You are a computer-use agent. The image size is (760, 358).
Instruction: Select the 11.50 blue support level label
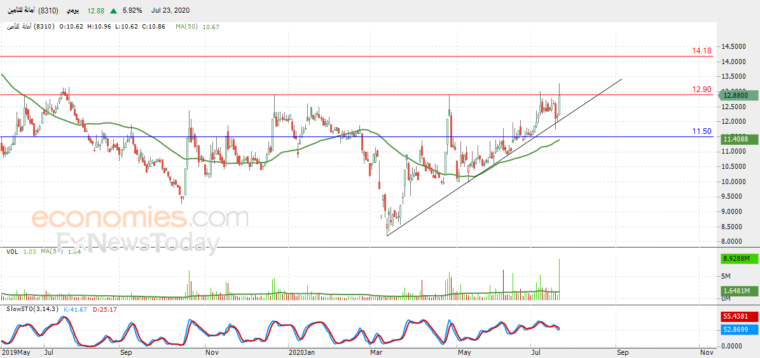point(701,131)
